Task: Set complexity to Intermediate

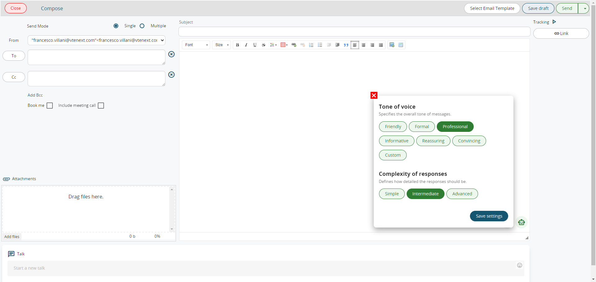Action: [x=426, y=194]
